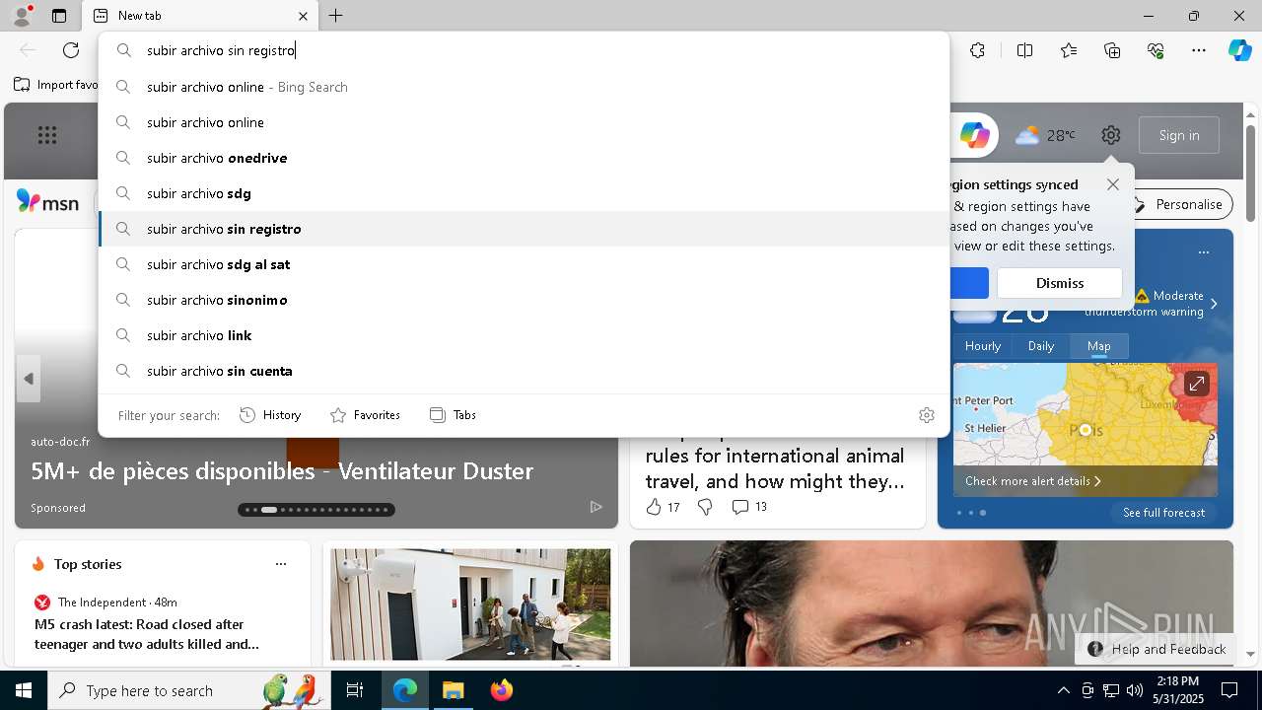Filter search by History
The width and height of the screenshot is (1262, 710).
[x=270, y=415]
